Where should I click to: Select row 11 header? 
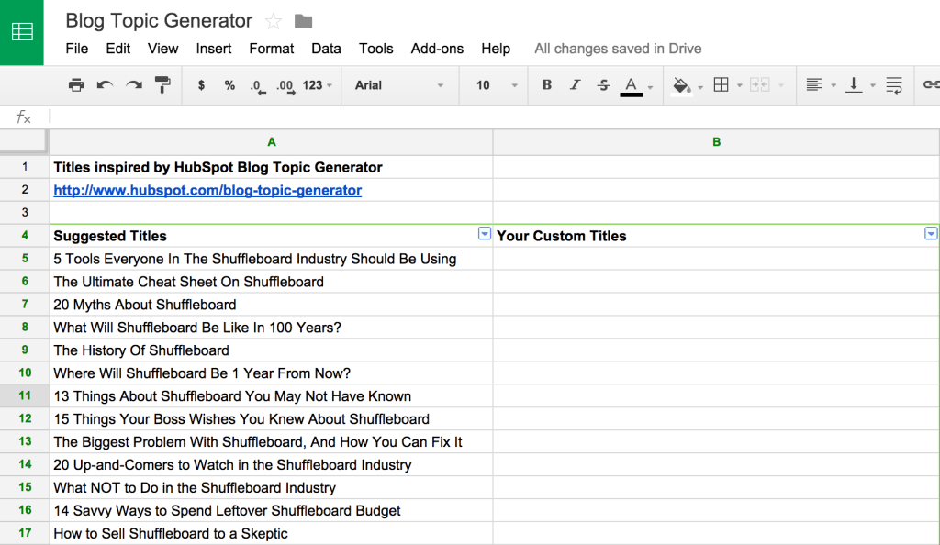coord(25,395)
